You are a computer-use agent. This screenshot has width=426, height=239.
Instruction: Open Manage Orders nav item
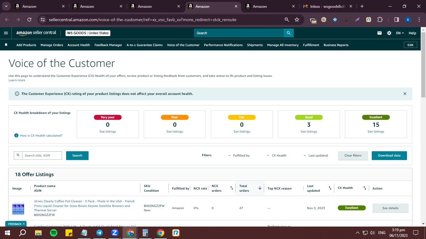(52, 45)
